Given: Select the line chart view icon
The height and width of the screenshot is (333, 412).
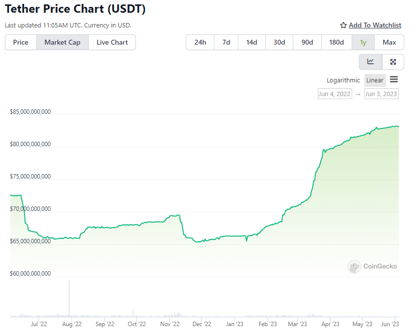Looking at the screenshot, I should [x=370, y=62].
